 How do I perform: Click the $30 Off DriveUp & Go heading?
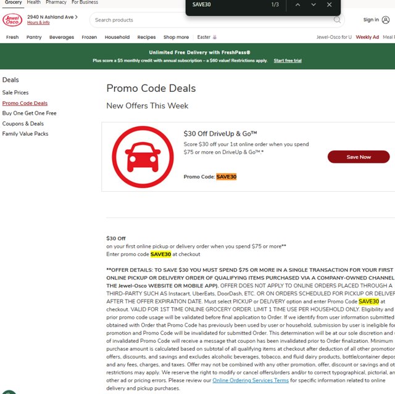220,134
